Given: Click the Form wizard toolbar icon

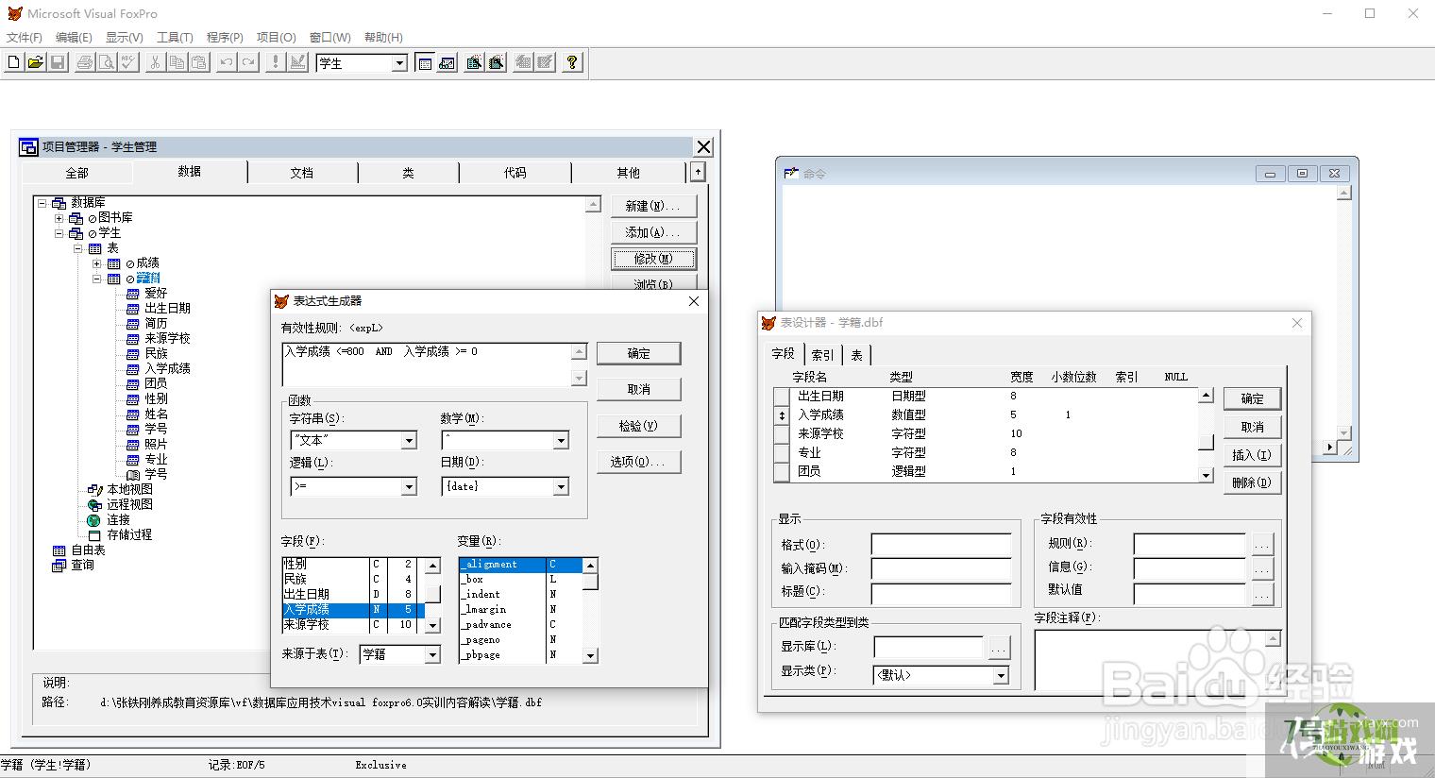Looking at the screenshot, I should [x=474, y=62].
